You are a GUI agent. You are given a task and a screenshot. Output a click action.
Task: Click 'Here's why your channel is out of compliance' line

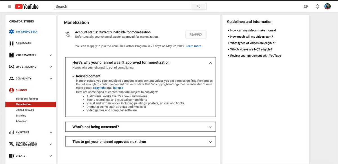[103, 68]
